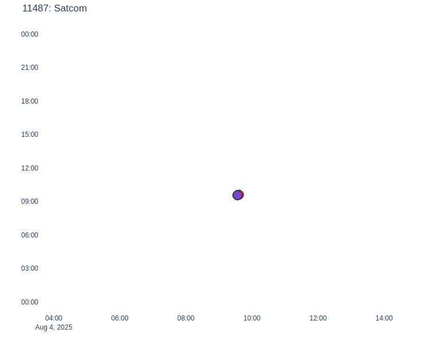
Task: Click the 15:00 y-axis tick label
Action: 30,135
